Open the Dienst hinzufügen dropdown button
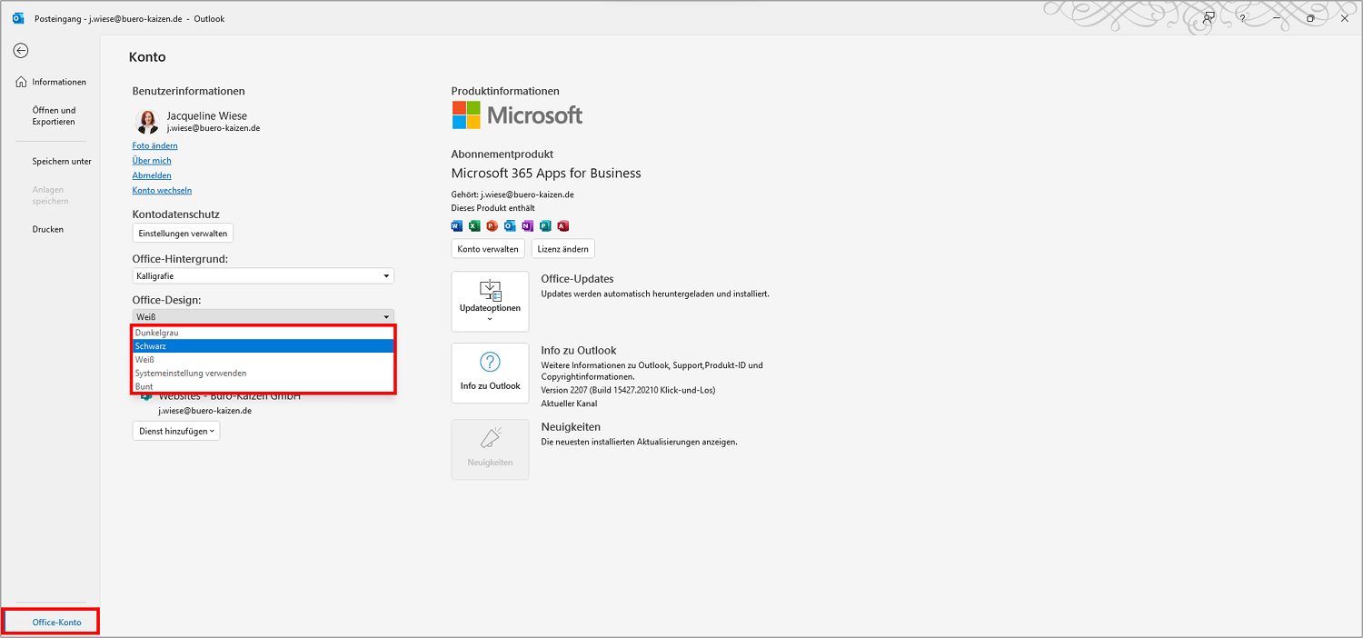This screenshot has width=1363, height=638. pos(176,432)
